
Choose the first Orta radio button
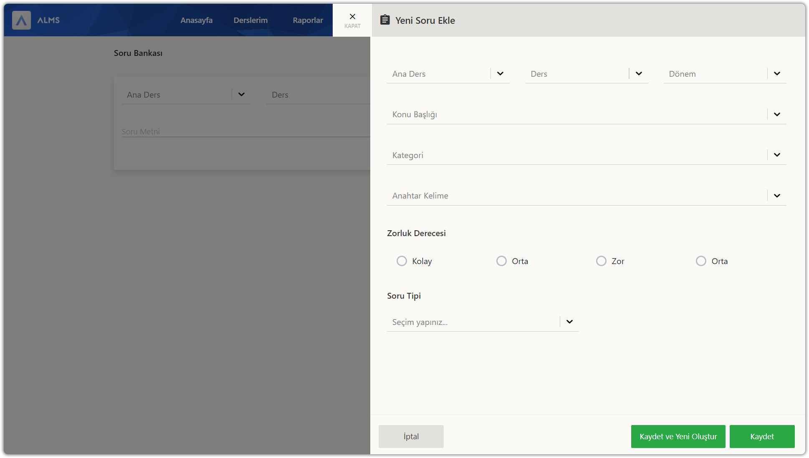[501, 261]
